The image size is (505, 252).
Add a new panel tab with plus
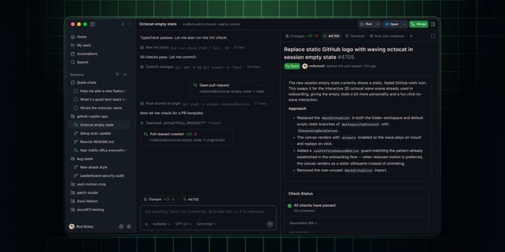pyautogui.click(x=411, y=36)
